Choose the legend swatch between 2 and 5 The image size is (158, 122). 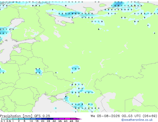click(21, 119)
